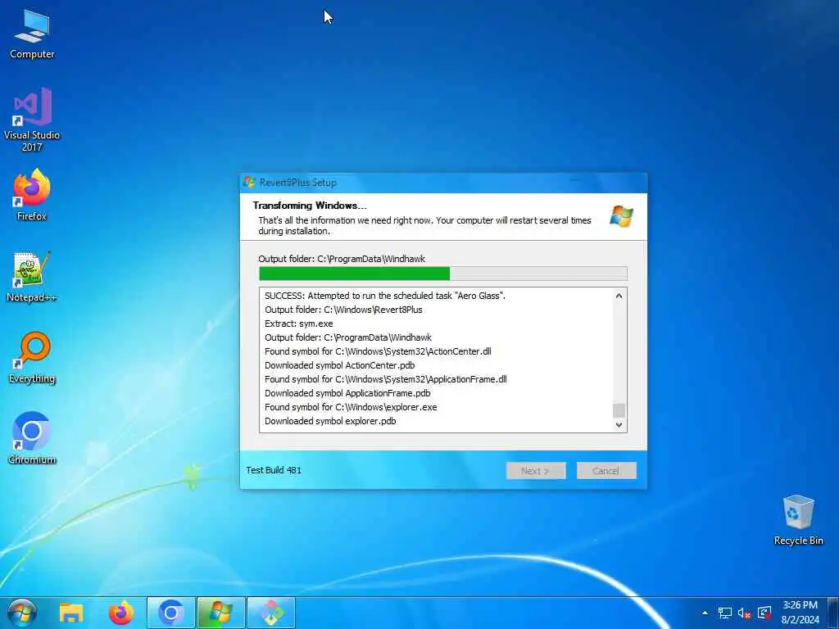Select the Visual Studio 2017 shortcut

click(x=32, y=120)
